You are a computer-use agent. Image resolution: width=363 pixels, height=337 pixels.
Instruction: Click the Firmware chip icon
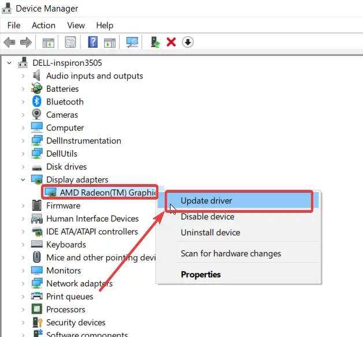36,205
